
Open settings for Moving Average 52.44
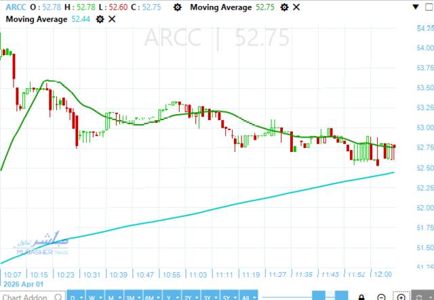click(100, 19)
